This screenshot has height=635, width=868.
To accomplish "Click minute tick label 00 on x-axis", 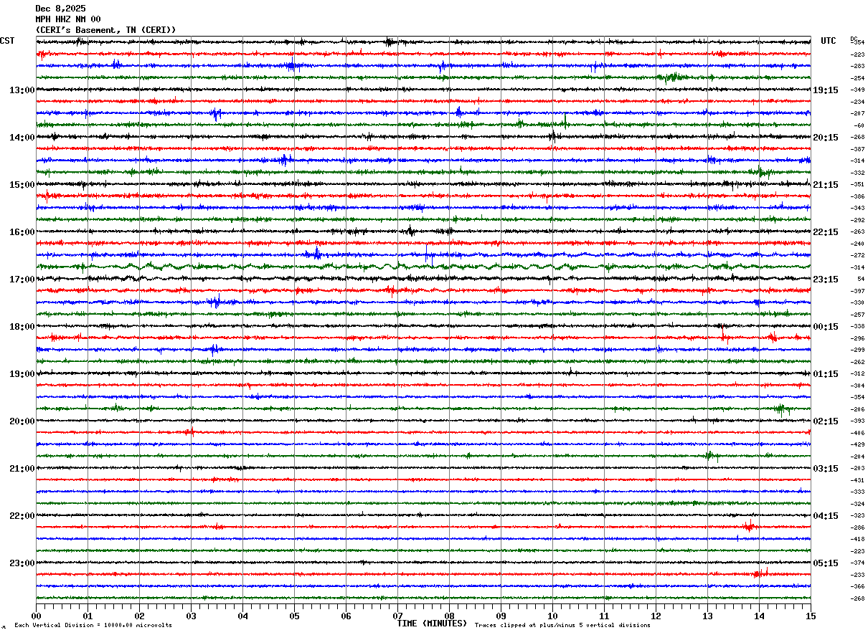I will click(36, 616).
